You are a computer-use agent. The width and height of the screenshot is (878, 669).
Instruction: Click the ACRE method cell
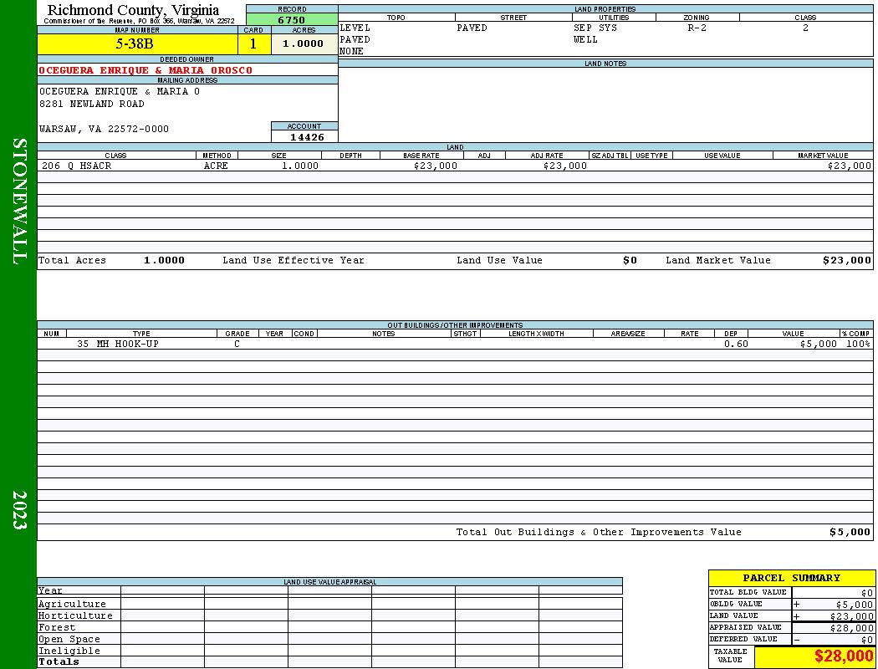216,166
